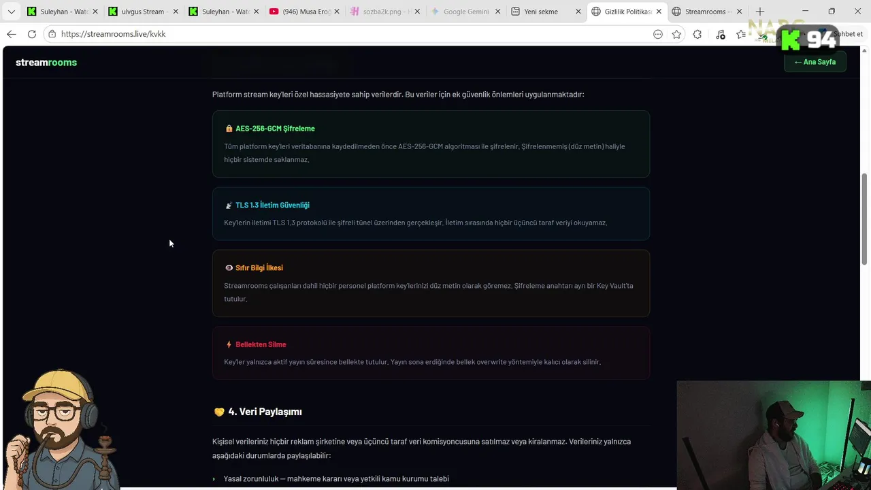871x490 pixels.
Task: Open a new browser tab
Action: (x=760, y=12)
